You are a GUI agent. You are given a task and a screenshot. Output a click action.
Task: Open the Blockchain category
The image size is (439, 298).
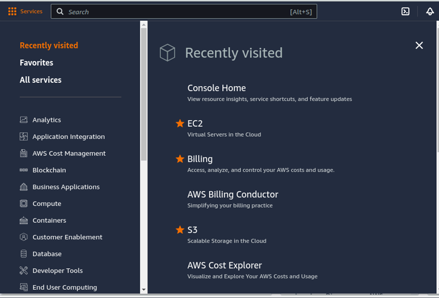(49, 170)
